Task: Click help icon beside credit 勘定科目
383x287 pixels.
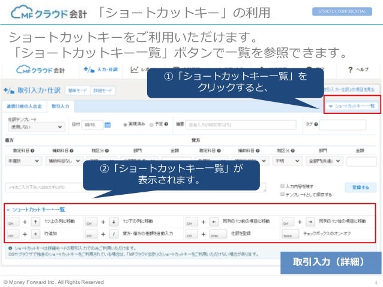Action: pos(219,151)
